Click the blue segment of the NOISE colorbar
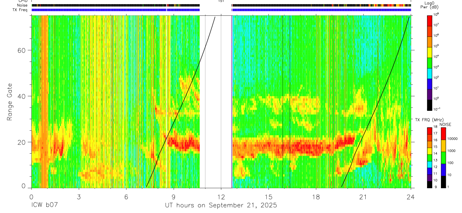Image resolution: width=462 pixels, height=213 pixels. click(444, 170)
